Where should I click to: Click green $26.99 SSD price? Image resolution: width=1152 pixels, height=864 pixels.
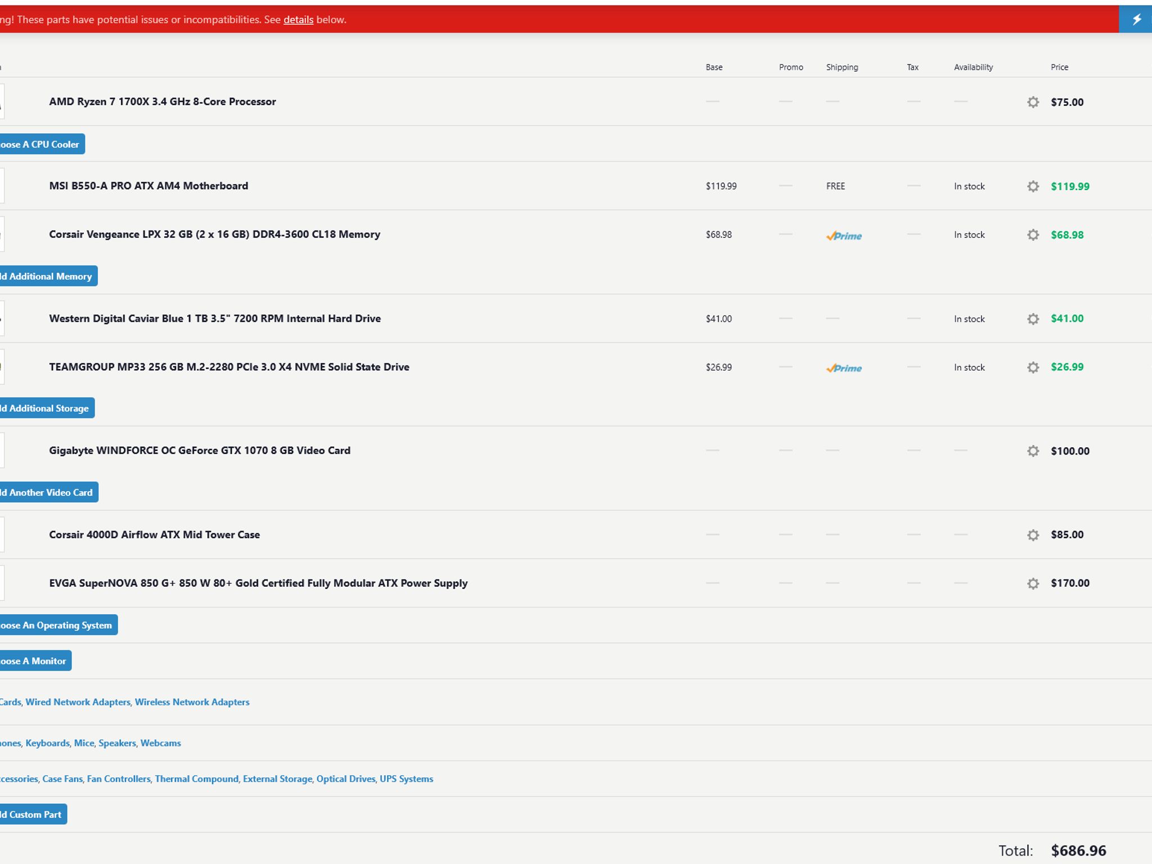1067,367
